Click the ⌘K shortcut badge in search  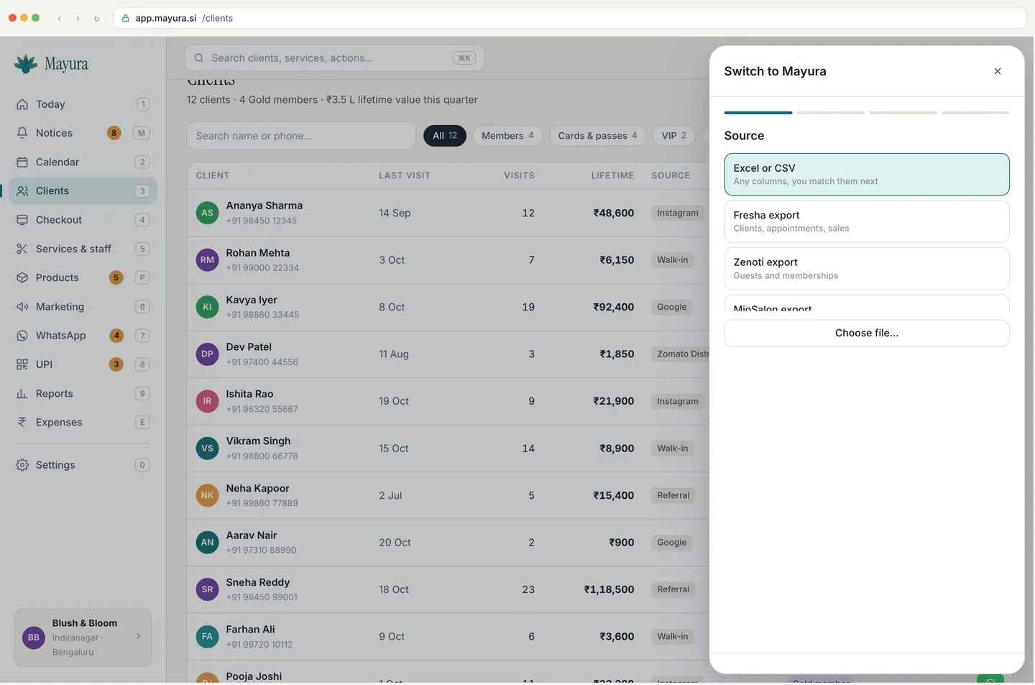[464, 58]
